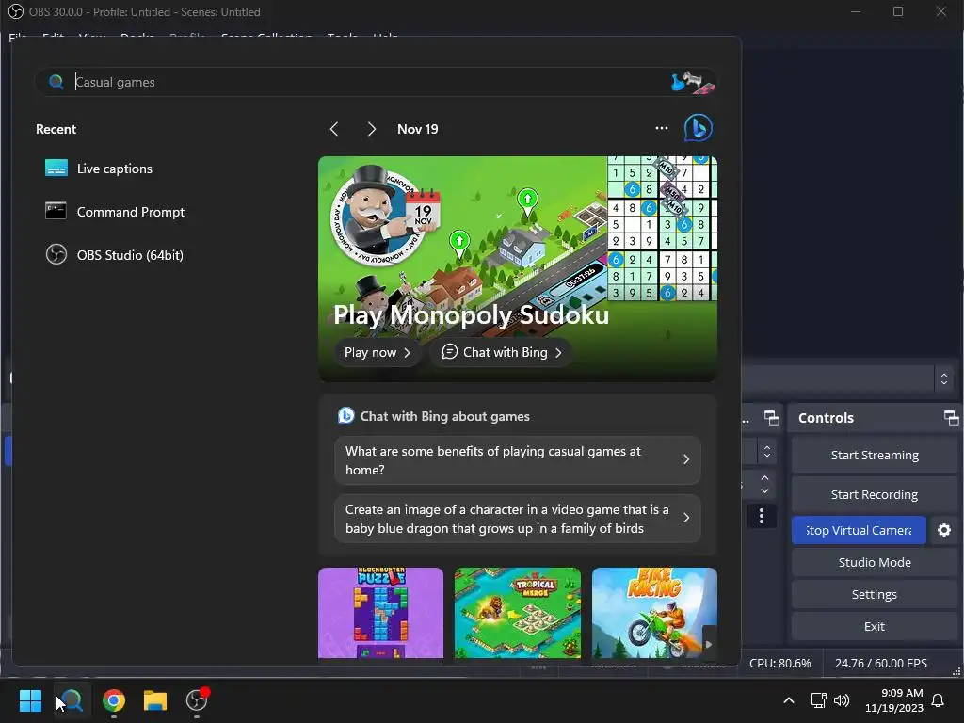Viewport: 964px width, 723px height.
Task: Click the Command Prompt app icon
Action: coord(56,211)
